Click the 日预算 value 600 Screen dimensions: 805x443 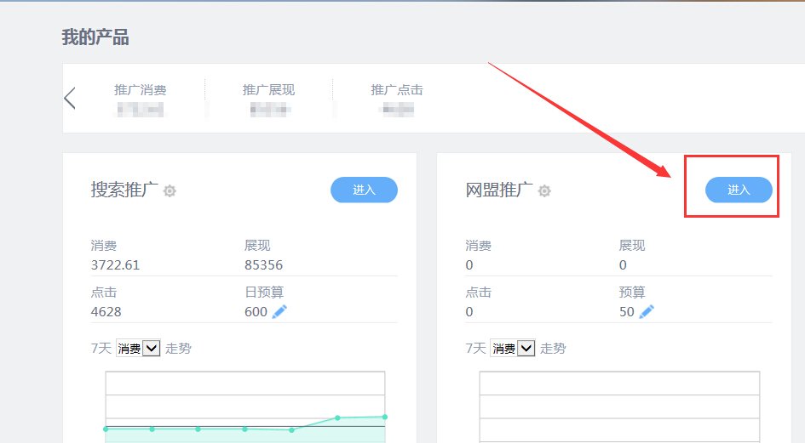pos(256,312)
